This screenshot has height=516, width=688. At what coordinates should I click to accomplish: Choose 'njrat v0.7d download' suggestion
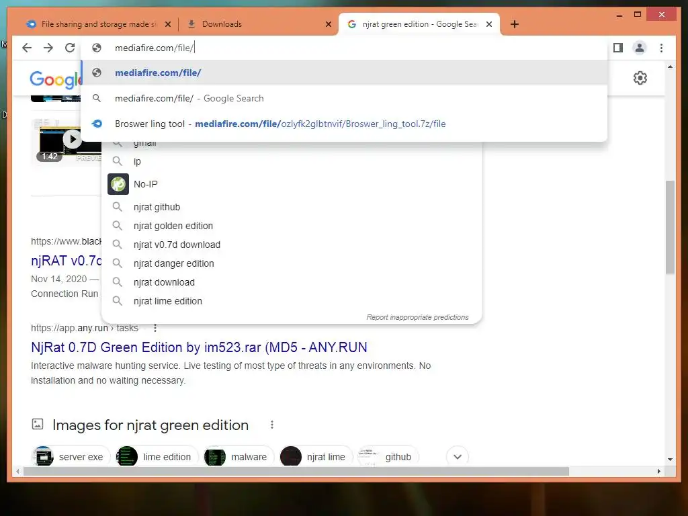(292, 245)
